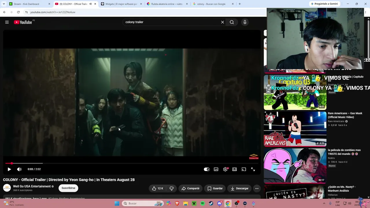Image resolution: width=370 pixels, height=208 pixels.
Task: Open '¿Quién es Ms. Nasty?' video title
Action: [x=342, y=189]
